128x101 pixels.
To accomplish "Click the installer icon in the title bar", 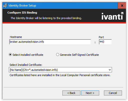I will 5,6.
